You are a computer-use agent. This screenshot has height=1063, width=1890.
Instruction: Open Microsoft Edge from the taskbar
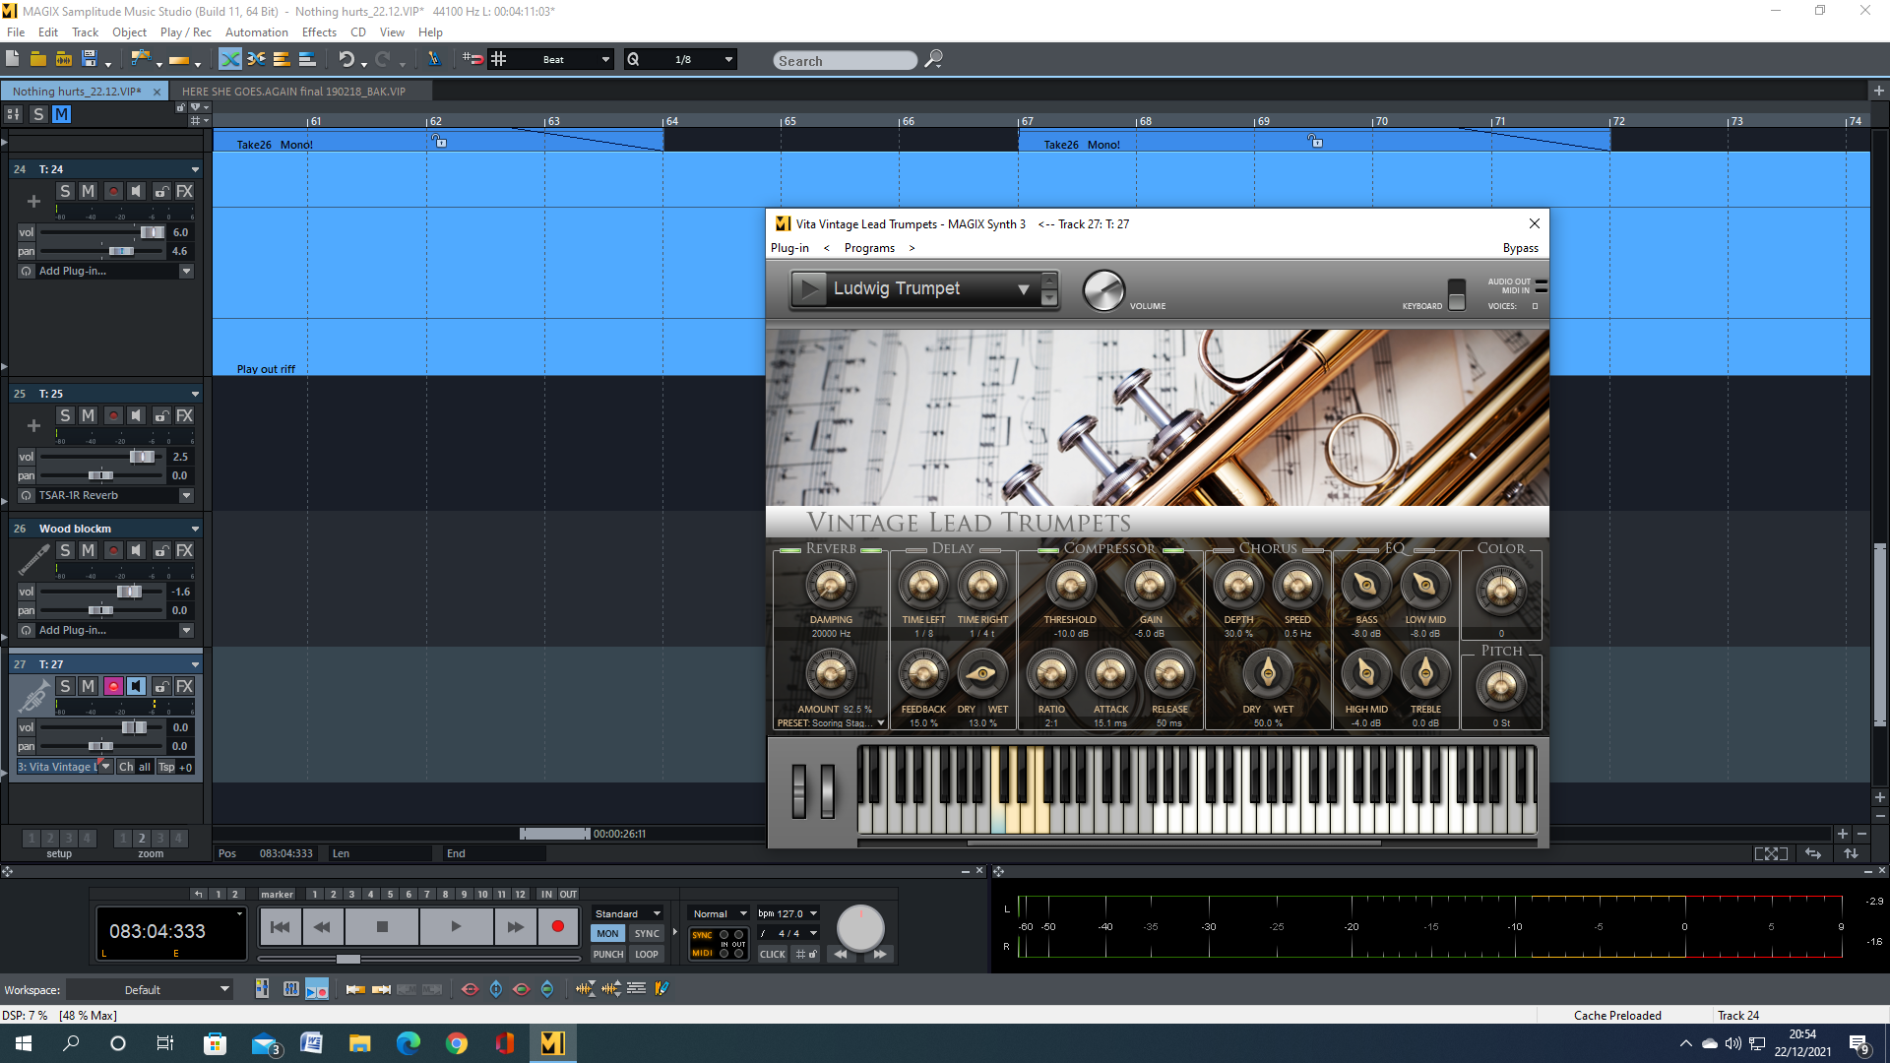coord(409,1043)
